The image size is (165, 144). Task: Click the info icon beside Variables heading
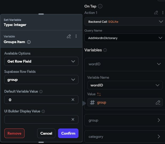[105, 50]
